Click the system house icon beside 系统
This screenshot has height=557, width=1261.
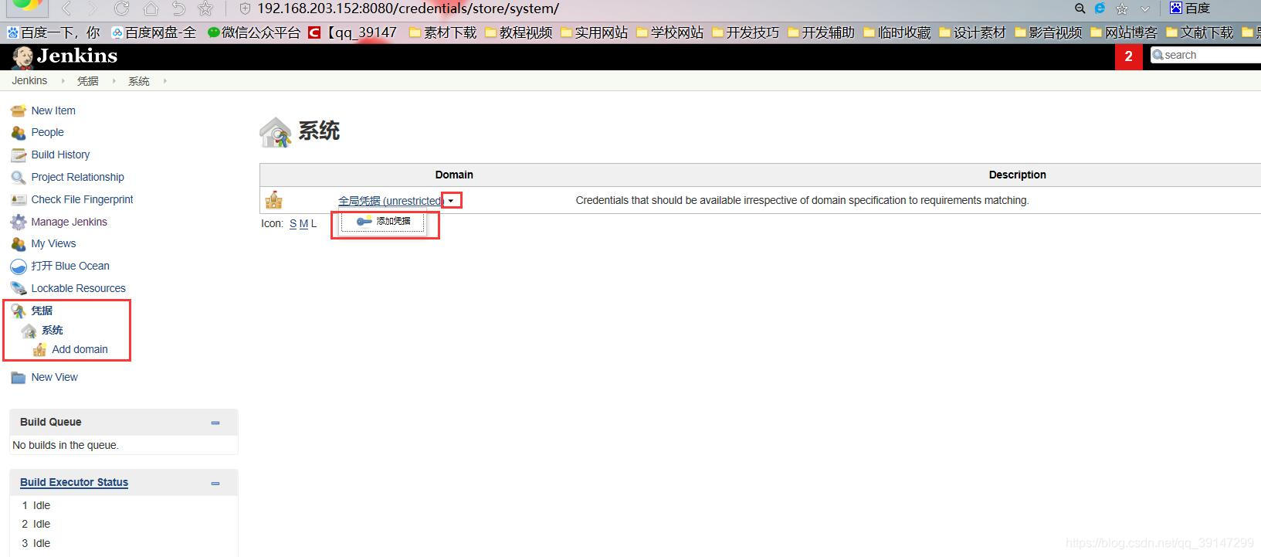[x=29, y=331]
